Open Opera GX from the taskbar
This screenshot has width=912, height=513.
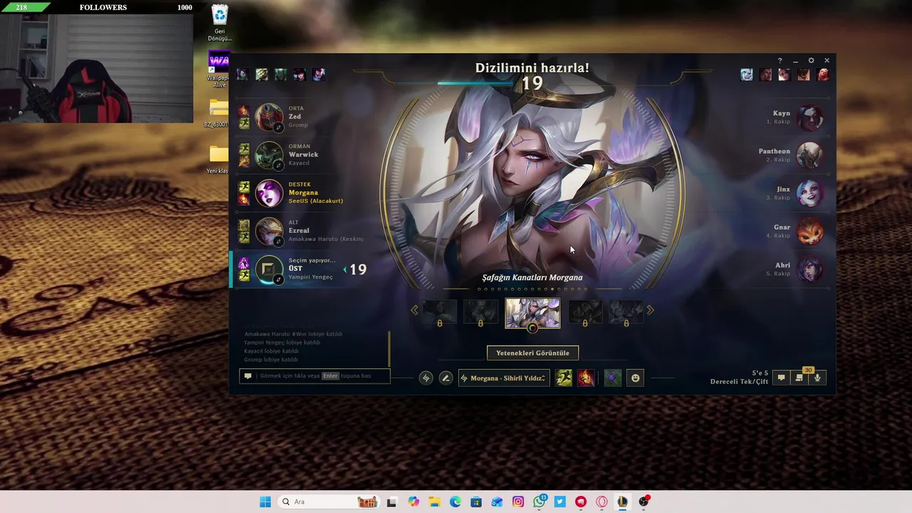click(602, 502)
